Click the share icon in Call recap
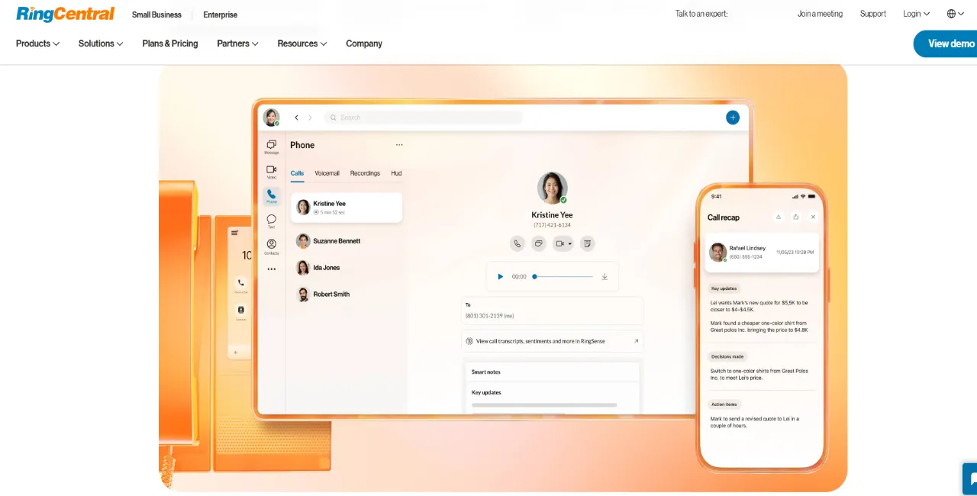 796,217
